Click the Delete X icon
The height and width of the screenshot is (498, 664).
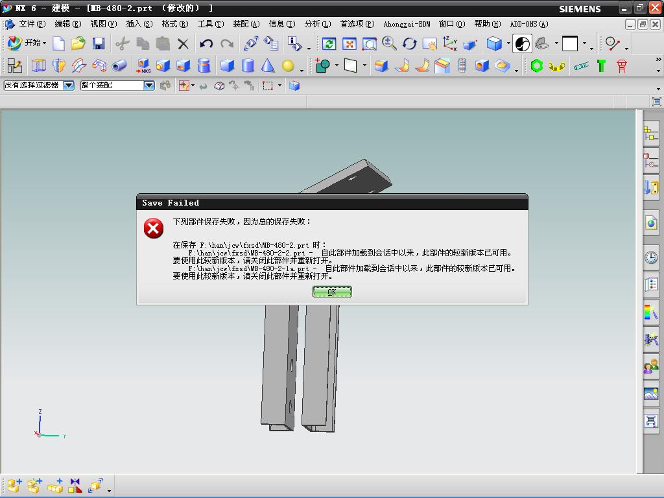coord(183,43)
